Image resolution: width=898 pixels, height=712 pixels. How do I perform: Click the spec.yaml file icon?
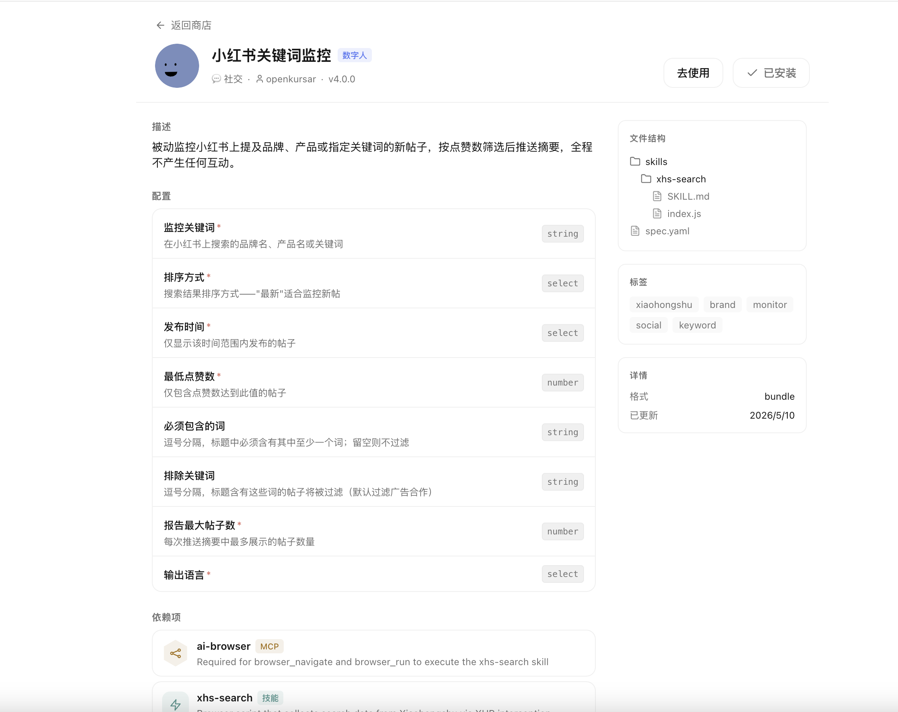[635, 230]
